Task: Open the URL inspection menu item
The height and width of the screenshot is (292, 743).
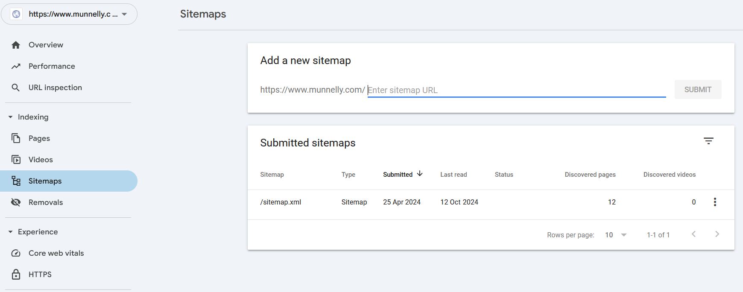Action: click(x=69, y=88)
